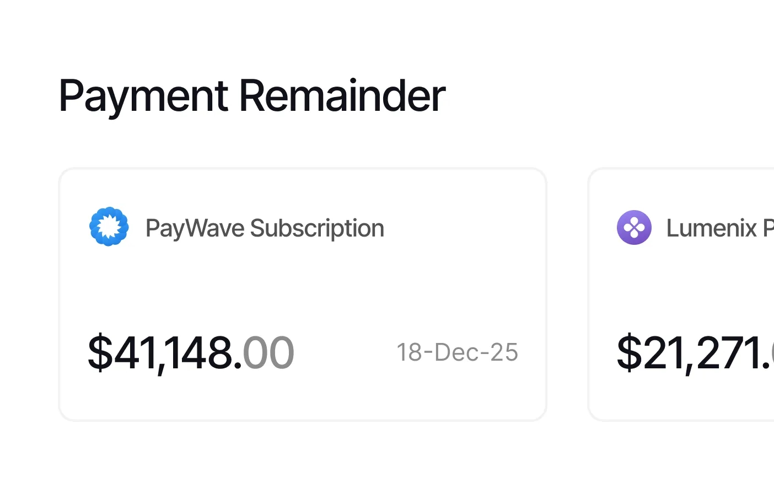Click the word Lumenix in card title
774x488 pixels.
click(712, 228)
